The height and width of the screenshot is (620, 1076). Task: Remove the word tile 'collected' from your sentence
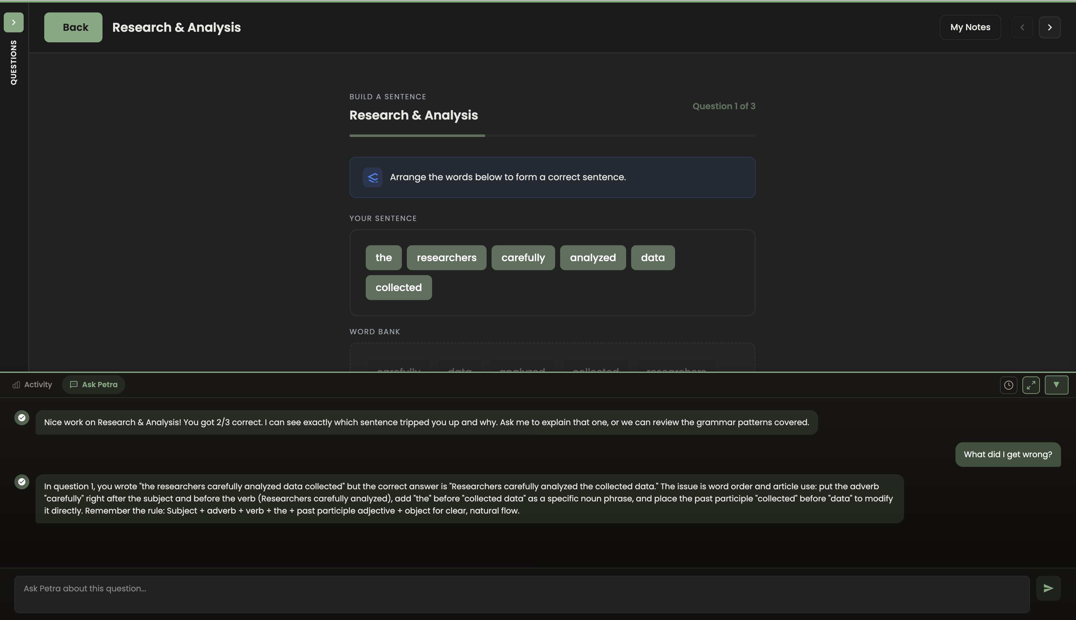pos(398,287)
